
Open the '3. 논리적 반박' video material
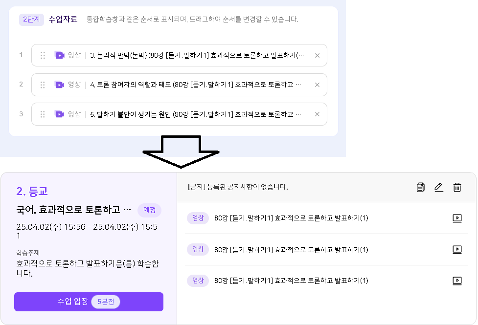[197, 56]
